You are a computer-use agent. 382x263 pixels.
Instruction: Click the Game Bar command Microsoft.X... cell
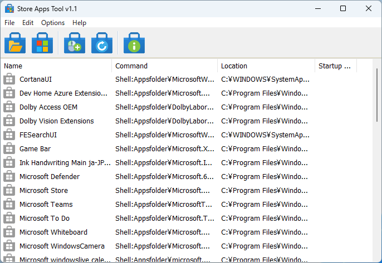[165, 148]
